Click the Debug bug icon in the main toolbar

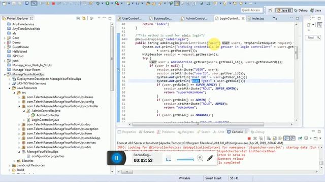click(x=97, y=4)
